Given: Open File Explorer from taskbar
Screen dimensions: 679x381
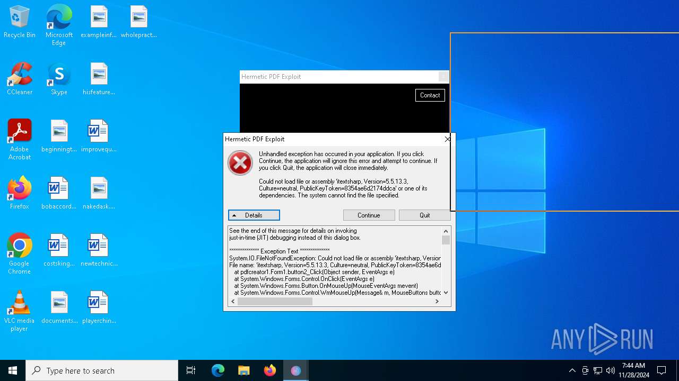Looking at the screenshot, I should click(243, 370).
